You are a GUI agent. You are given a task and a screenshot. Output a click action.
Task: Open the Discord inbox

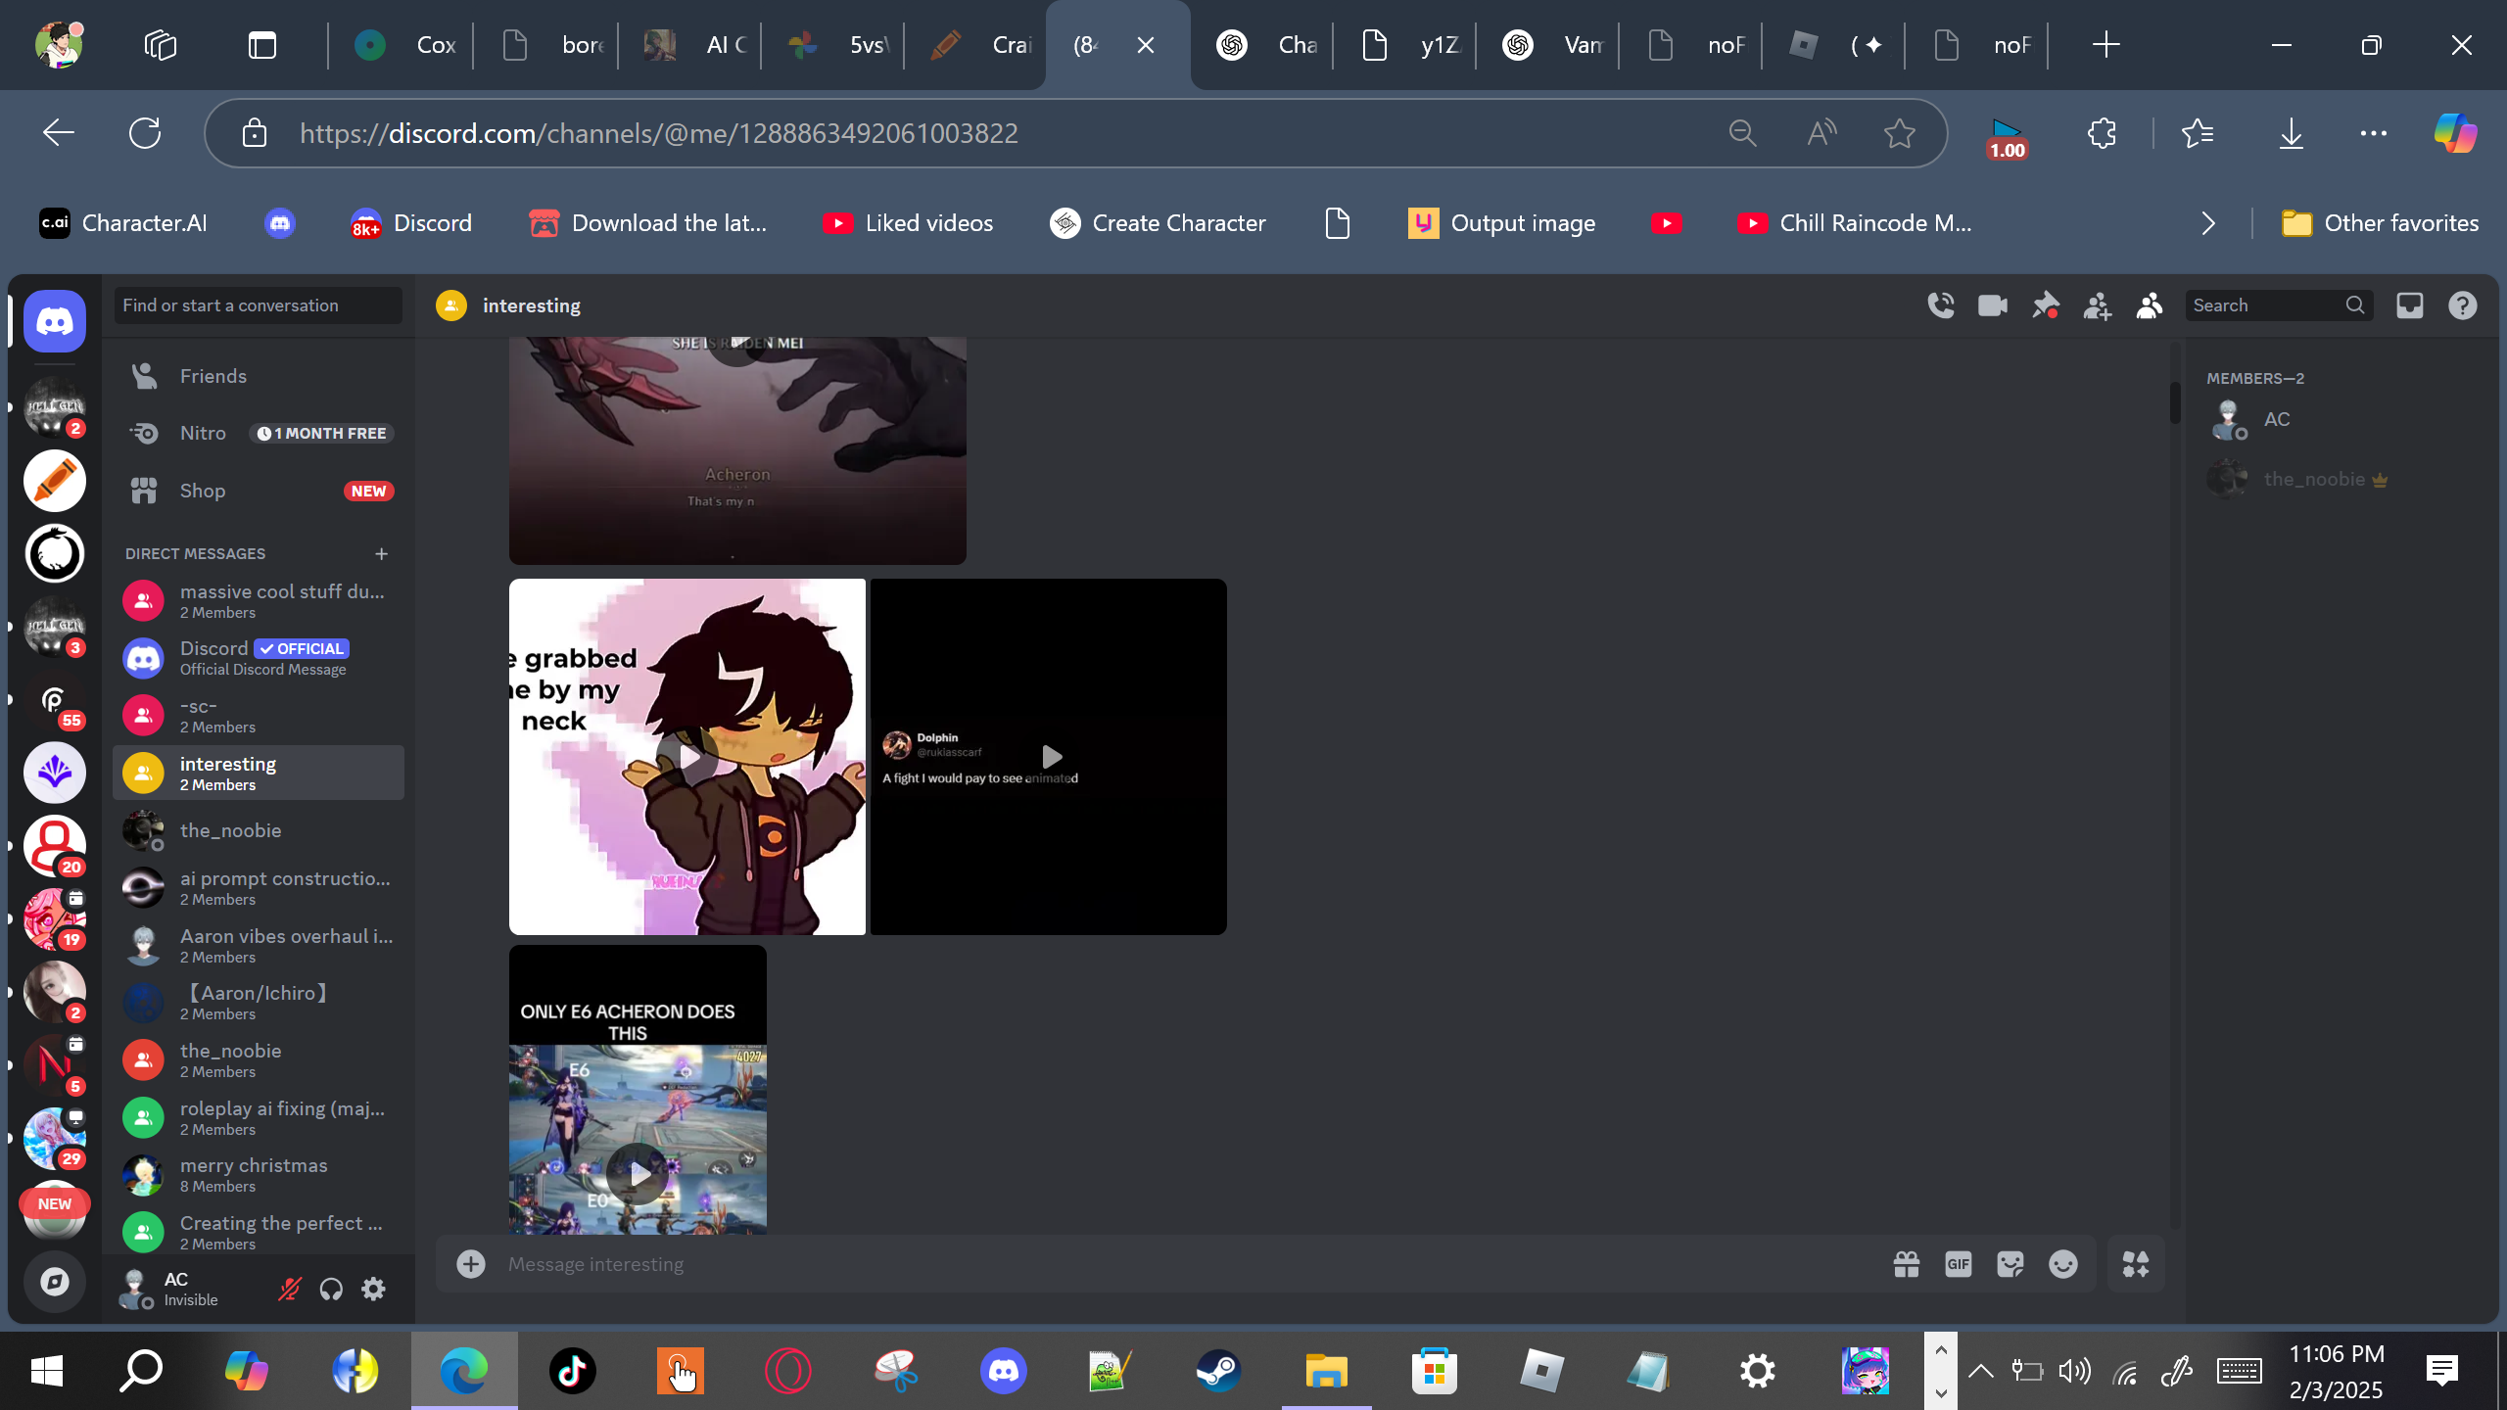coord(2410,305)
